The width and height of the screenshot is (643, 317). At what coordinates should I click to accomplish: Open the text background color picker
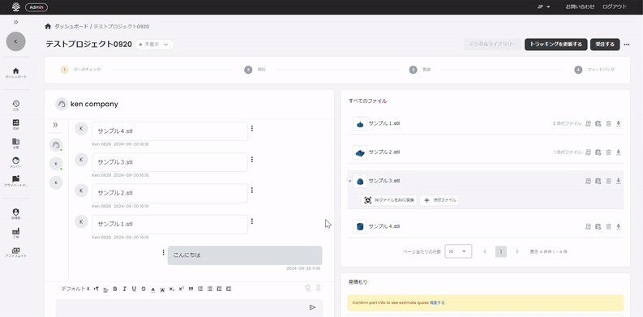pyautogui.click(x=162, y=289)
